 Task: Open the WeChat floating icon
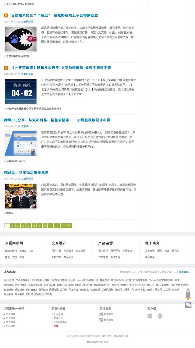coord(188,305)
